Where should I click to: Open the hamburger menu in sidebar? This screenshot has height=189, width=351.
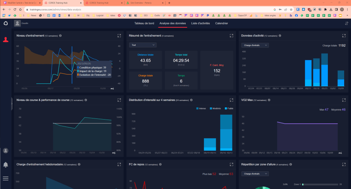point(6,178)
